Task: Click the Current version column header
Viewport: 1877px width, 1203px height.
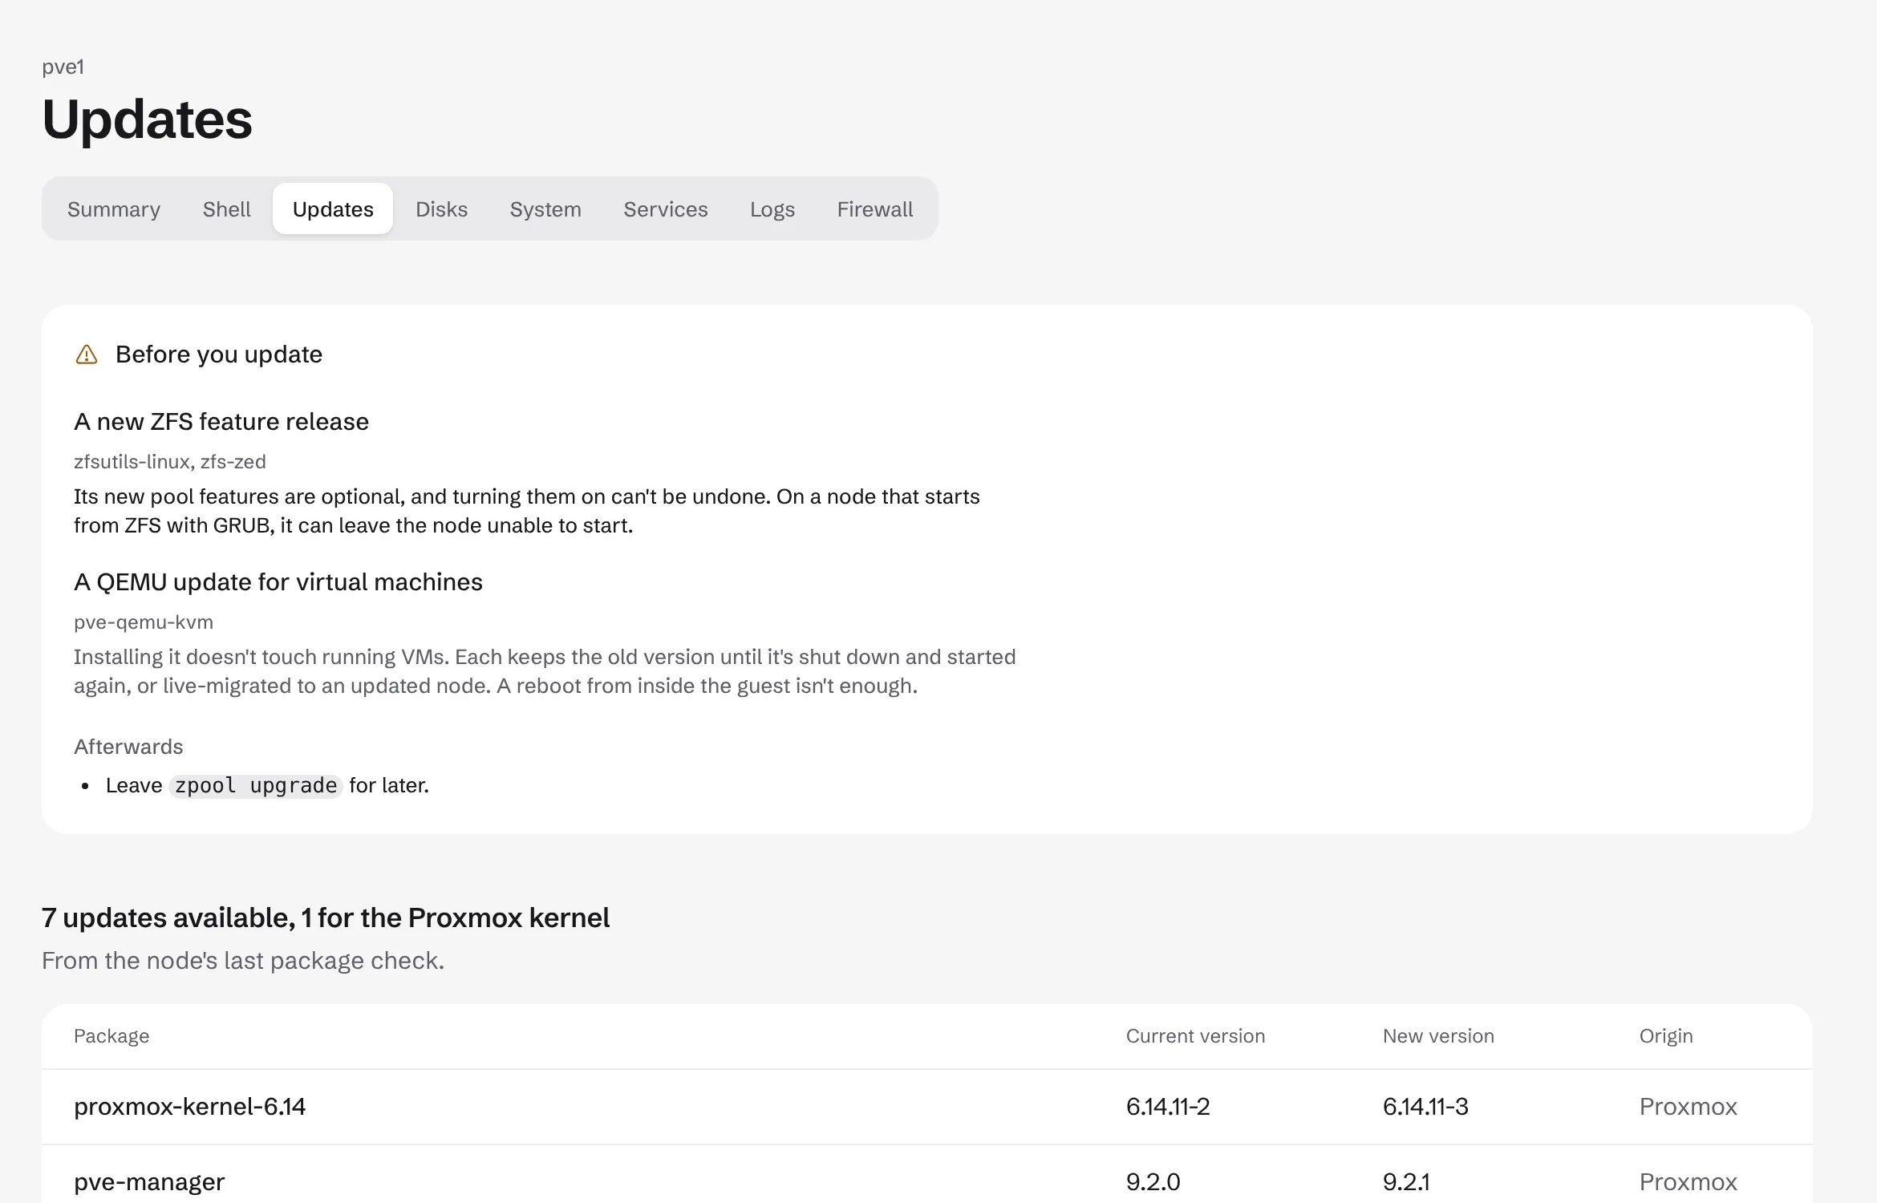Action: coord(1196,1036)
